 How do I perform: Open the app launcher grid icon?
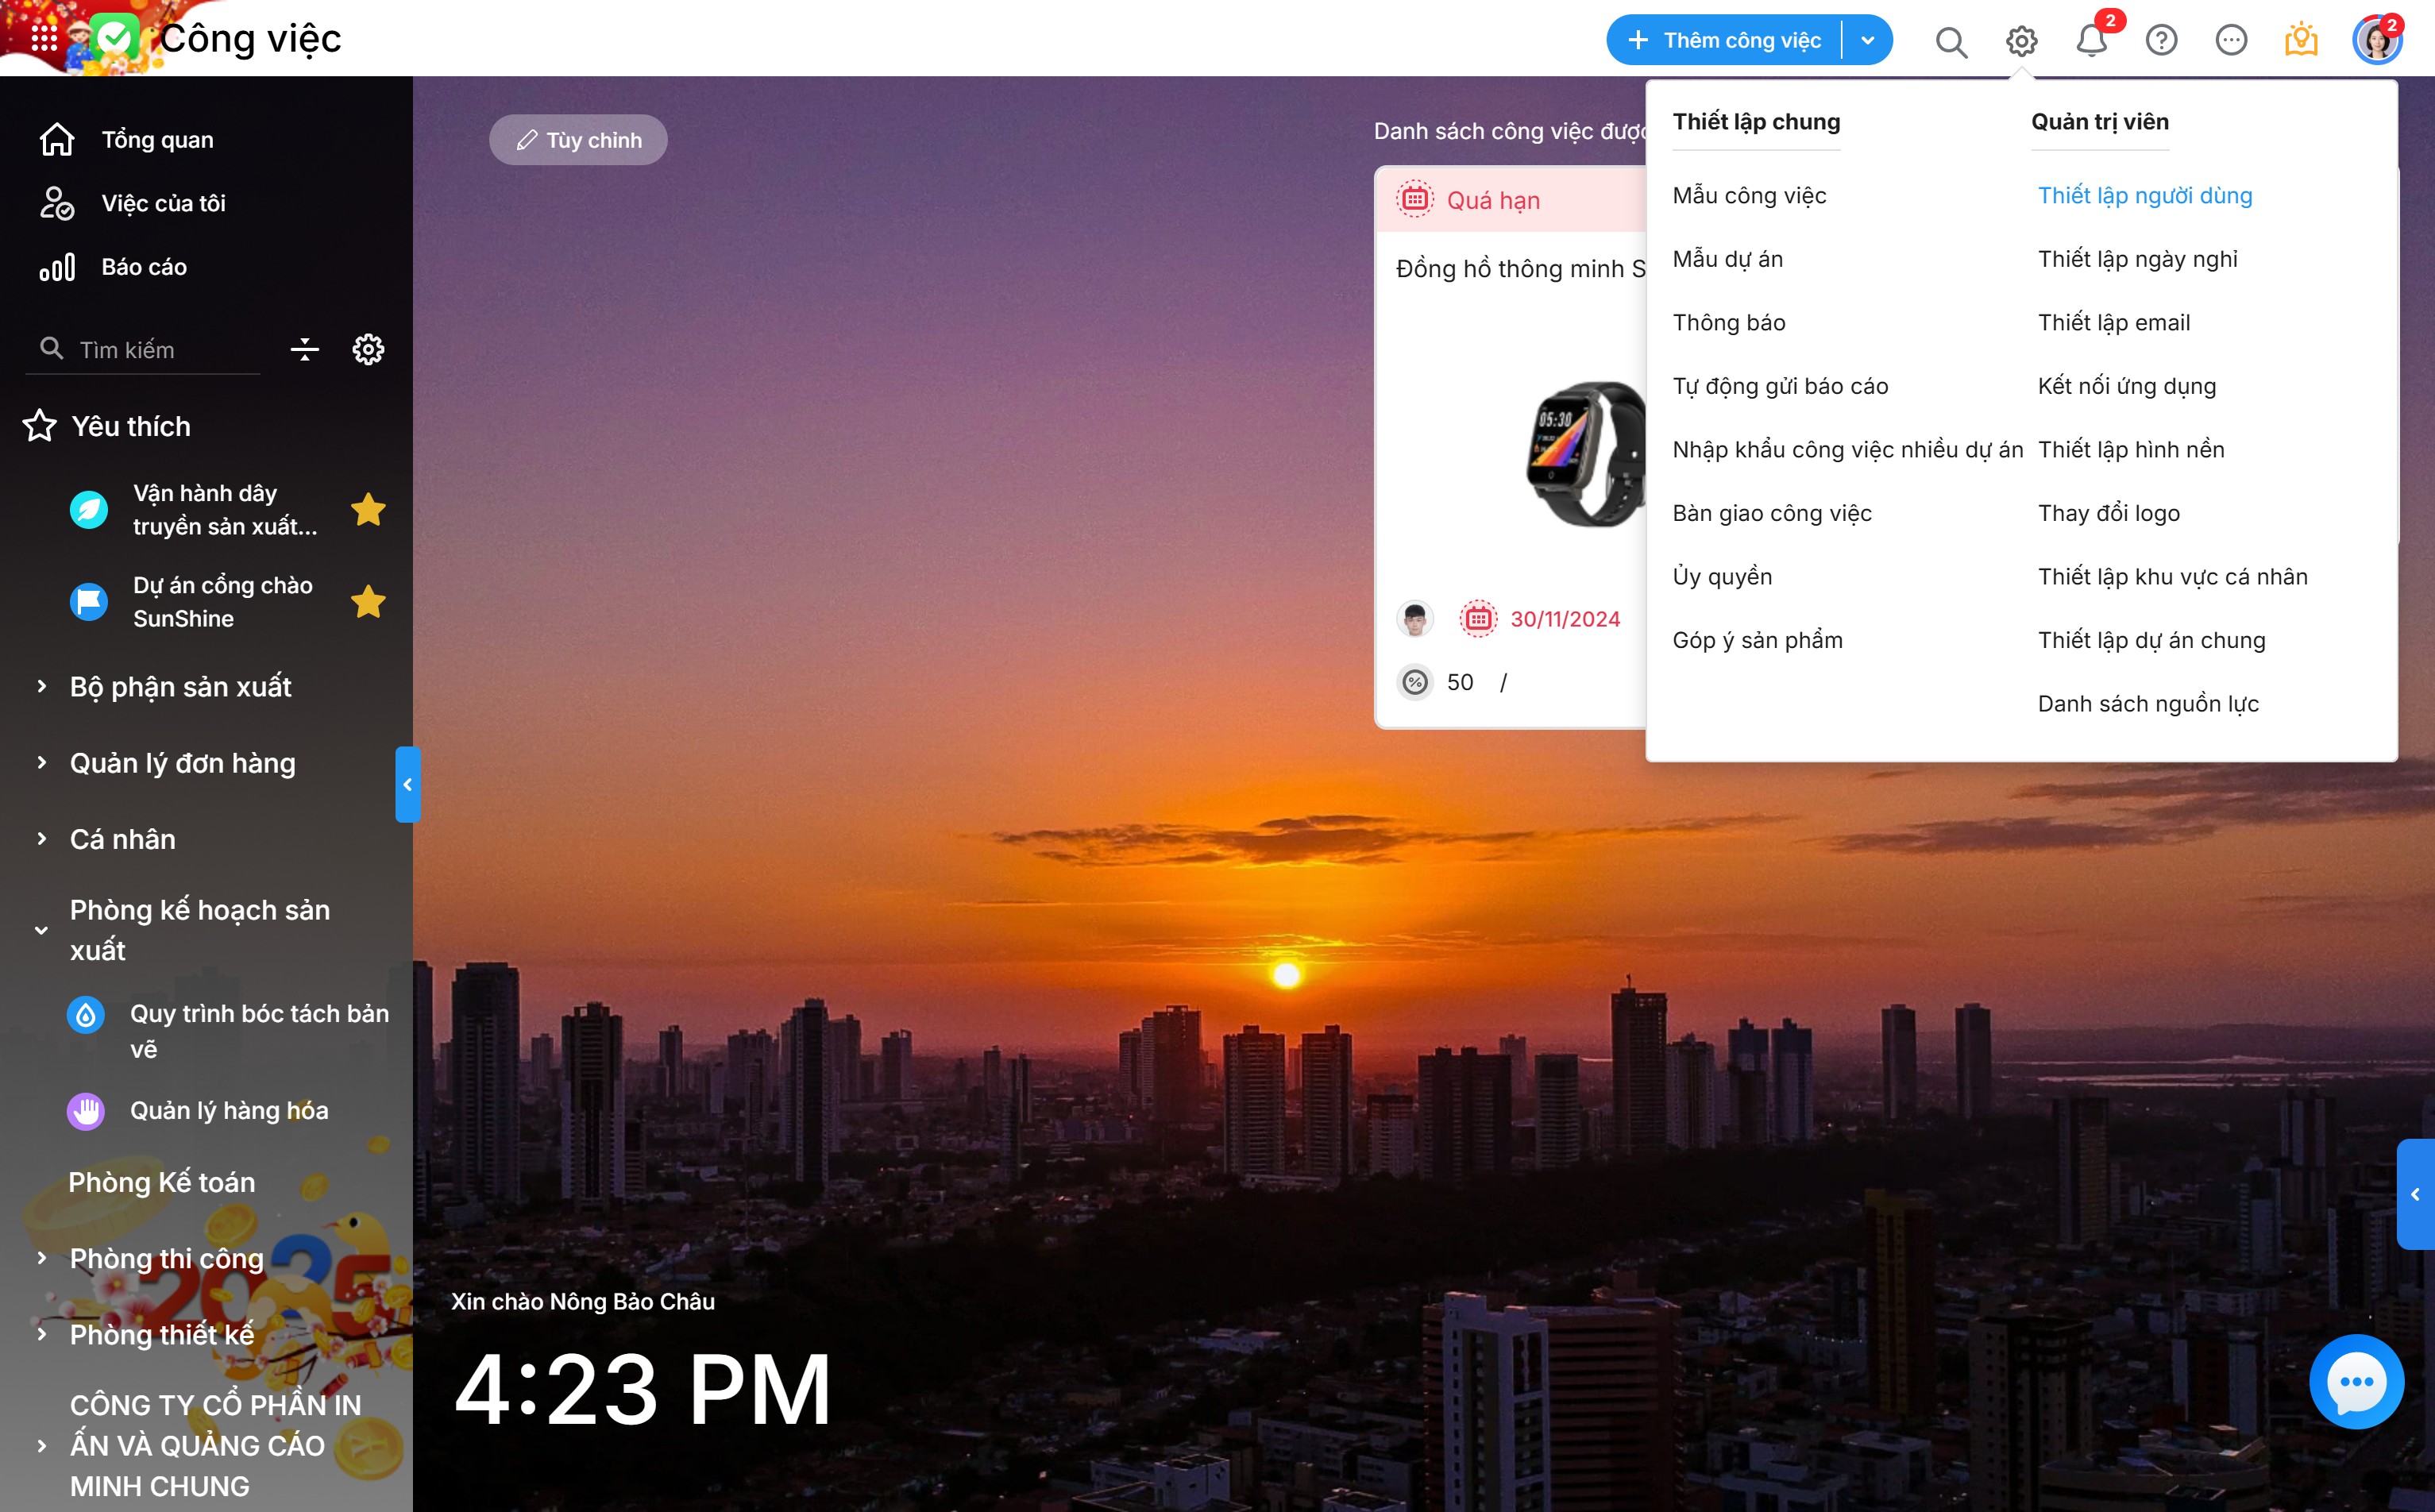(x=44, y=39)
